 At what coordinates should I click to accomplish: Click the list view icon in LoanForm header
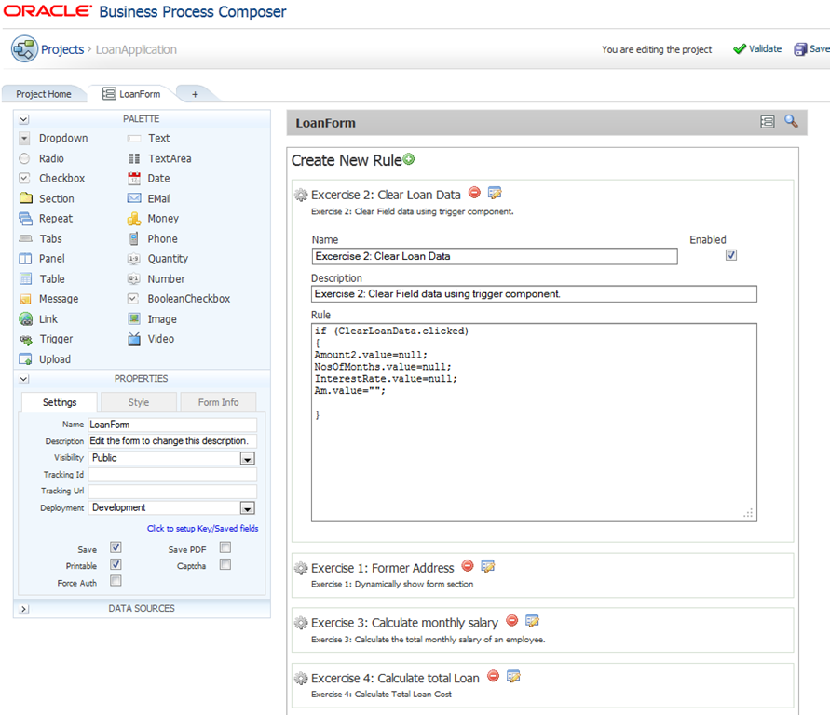[768, 121]
